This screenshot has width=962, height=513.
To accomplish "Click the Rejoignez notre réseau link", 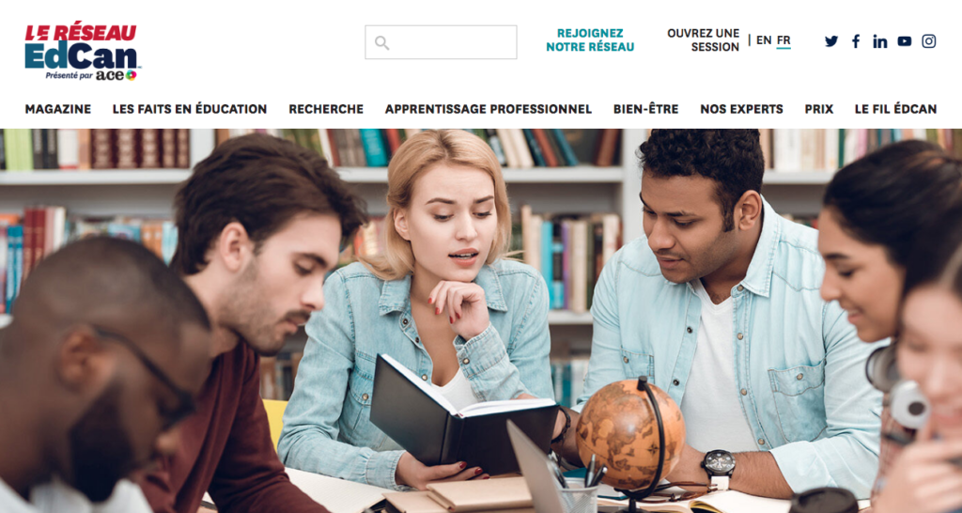I will (x=590, y=39).
